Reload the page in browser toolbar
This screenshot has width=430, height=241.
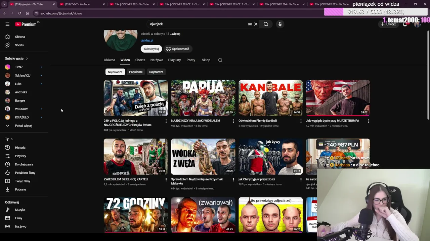(19, 13)
